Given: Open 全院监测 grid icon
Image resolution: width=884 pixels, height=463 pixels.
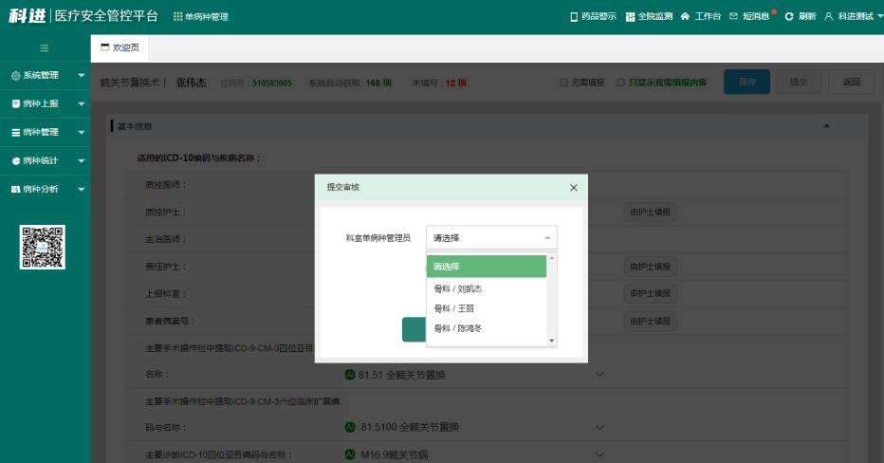Looking at the screenshot, I should [631, 17].
